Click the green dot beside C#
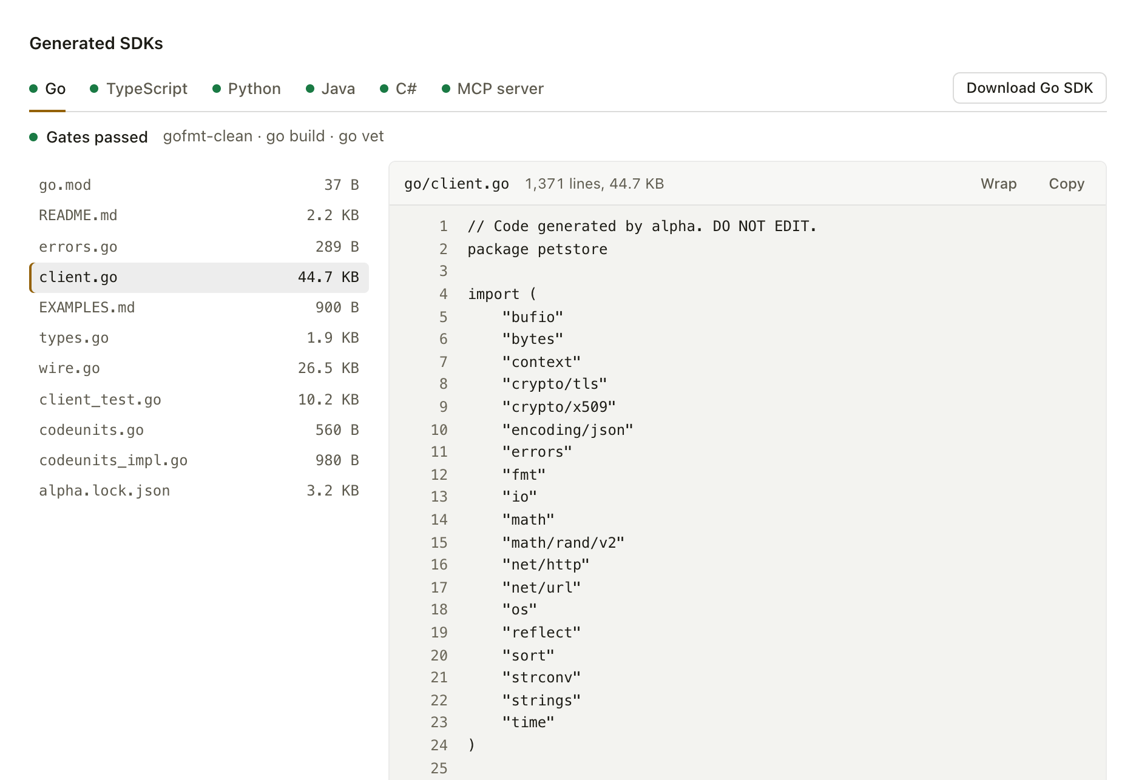Viewport: 1136px width, 780px height. [x=384, y=89]
